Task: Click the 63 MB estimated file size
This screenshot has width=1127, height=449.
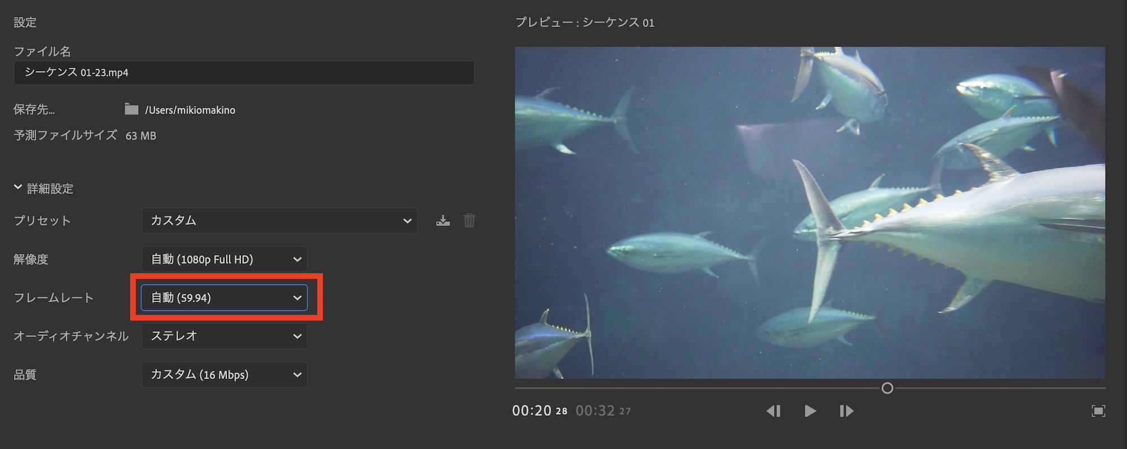Action: (x=141, y=136)
